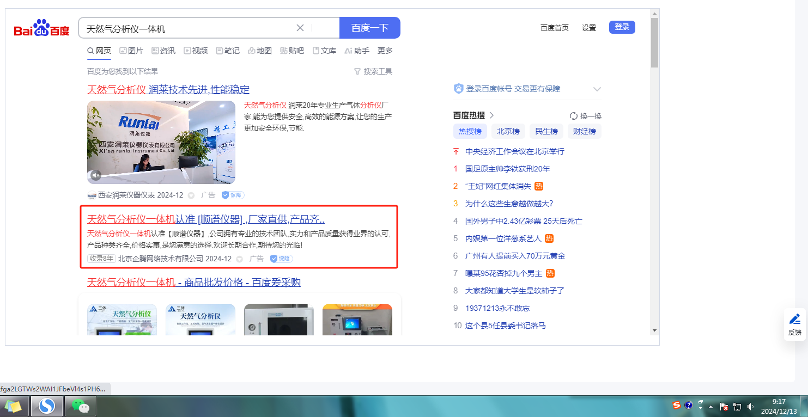Viewport: 808px width, 417px height.
Task: Click the Runlai logo beside 西安润莱仪器仪表
Action: pos(92,195)
